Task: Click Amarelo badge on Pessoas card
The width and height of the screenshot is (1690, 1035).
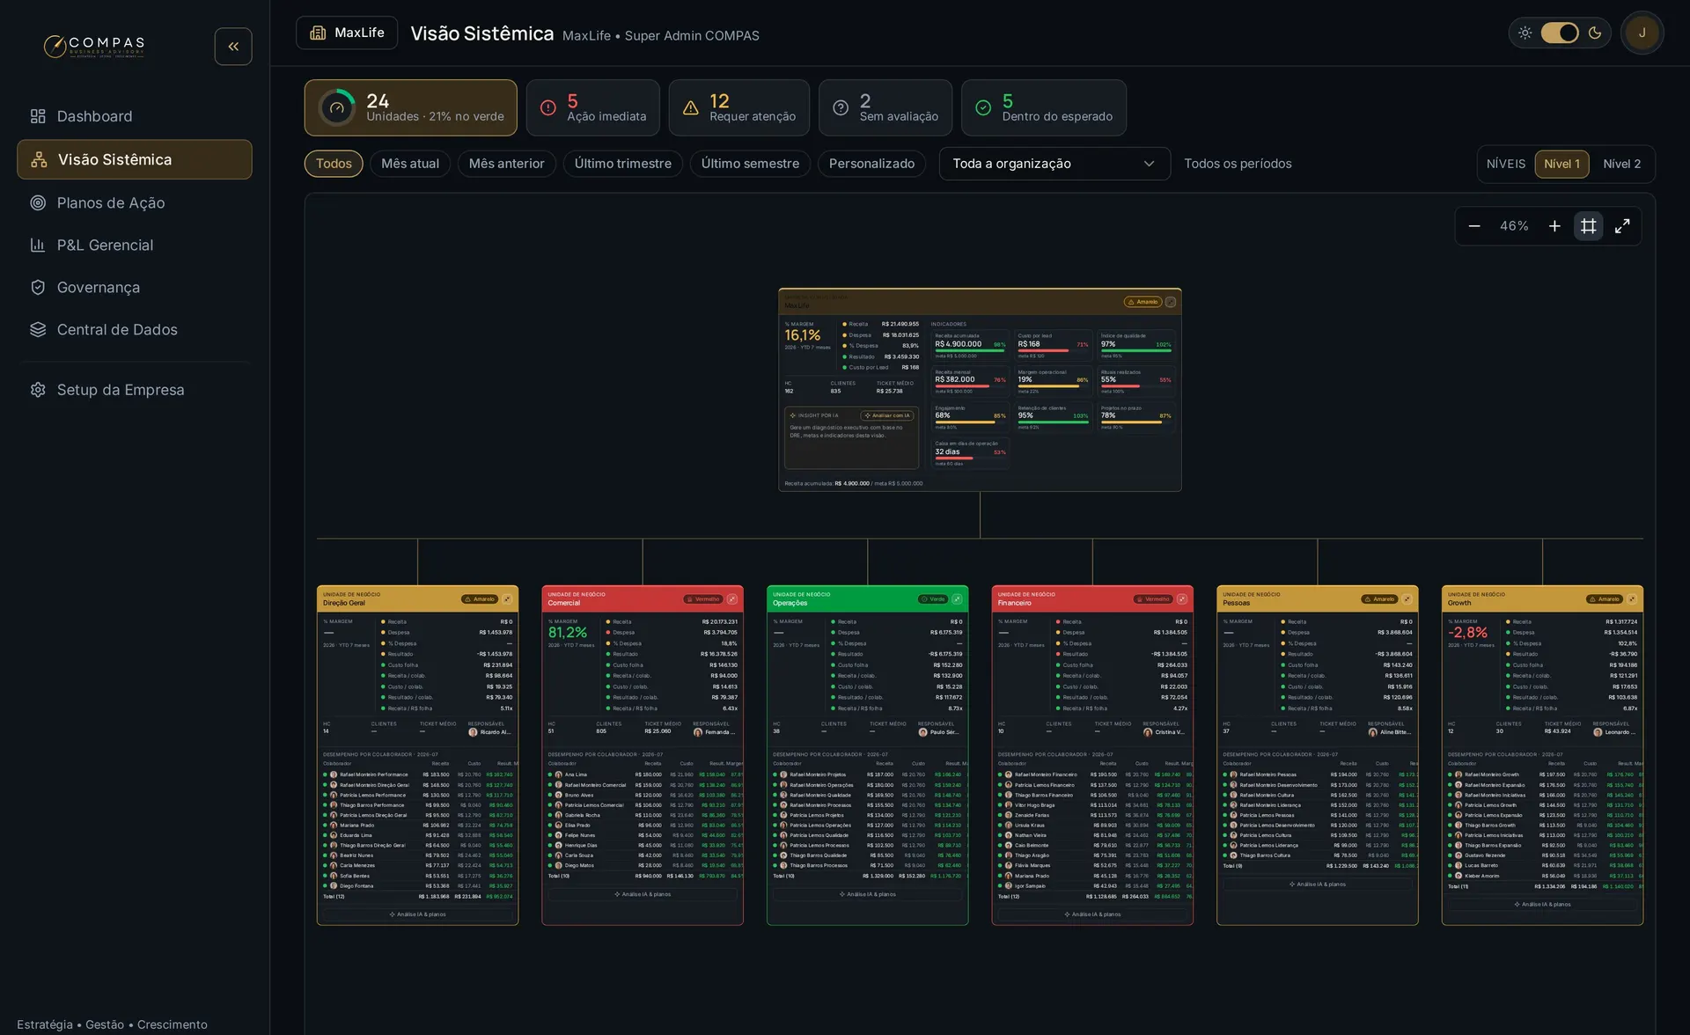Action: coord(1379,599)
